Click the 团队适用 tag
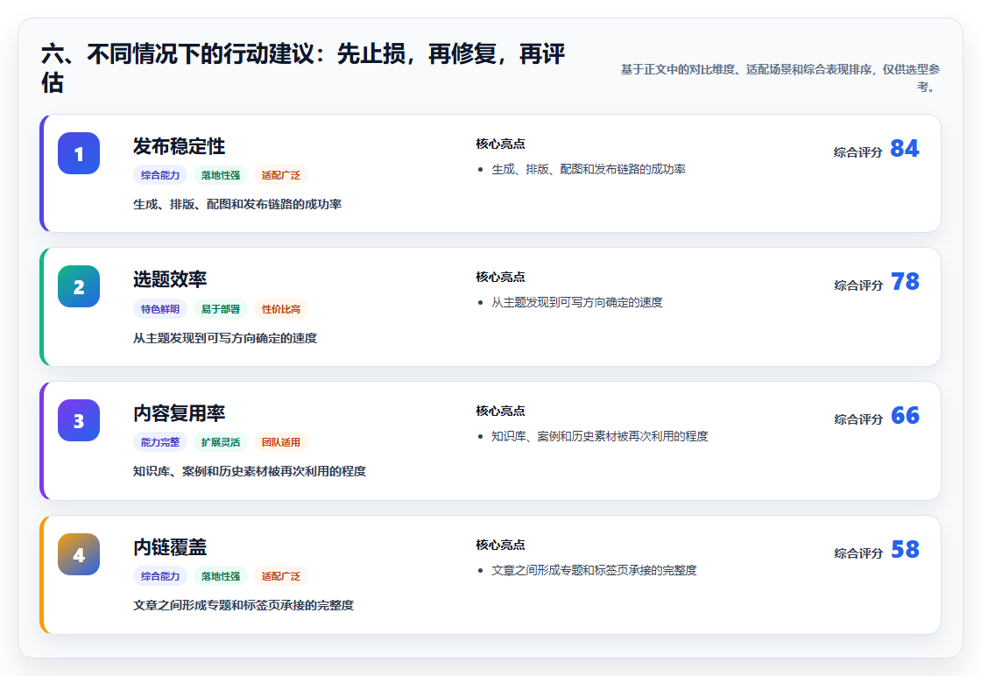This screenshot has height=676, width=981. [x=281, y=442]
